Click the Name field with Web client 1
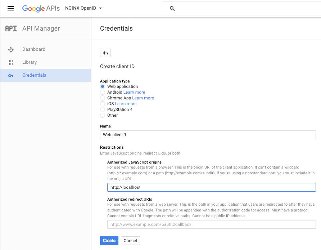321x250 pixels. click(208, 135)
